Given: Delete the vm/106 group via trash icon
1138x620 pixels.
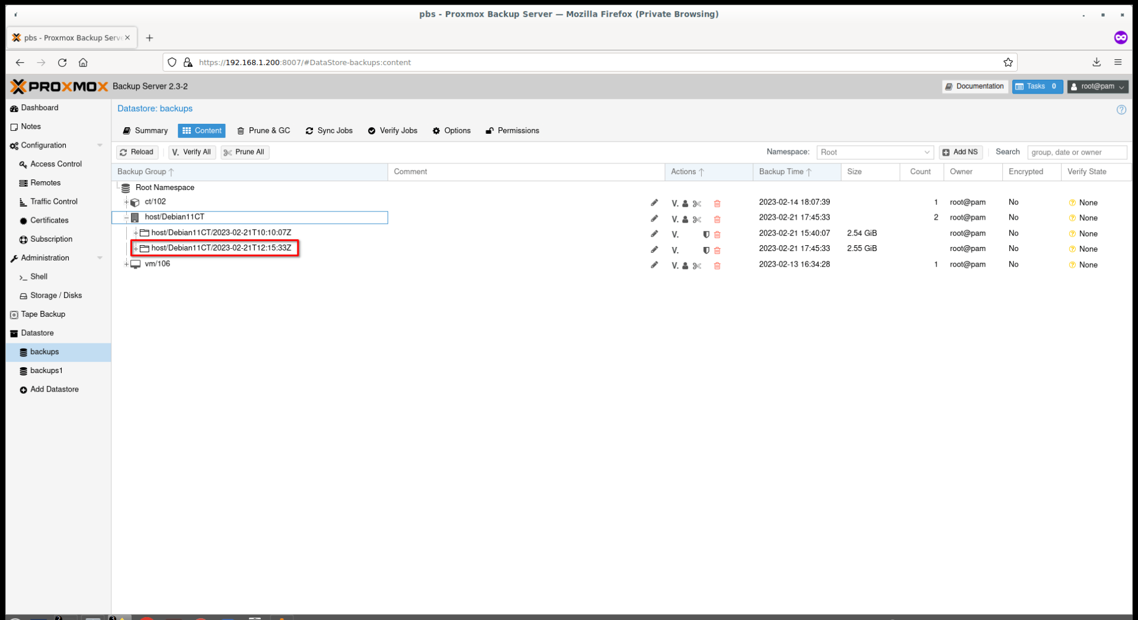Looking at the screenshot, I should (x=717, y=265).
